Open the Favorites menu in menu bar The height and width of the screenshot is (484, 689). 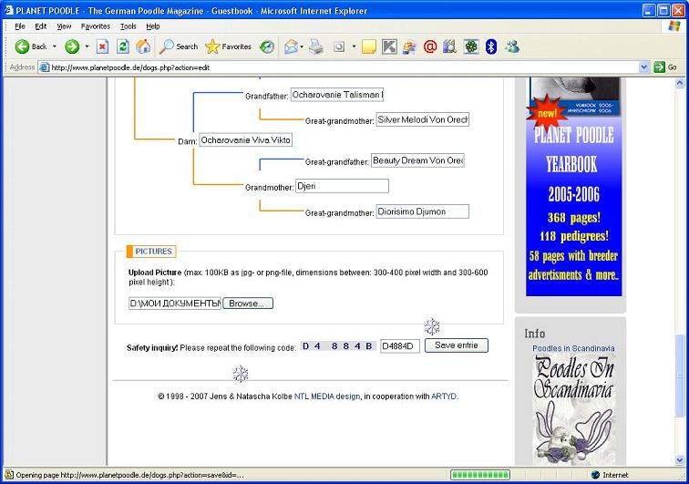[96, 26]
